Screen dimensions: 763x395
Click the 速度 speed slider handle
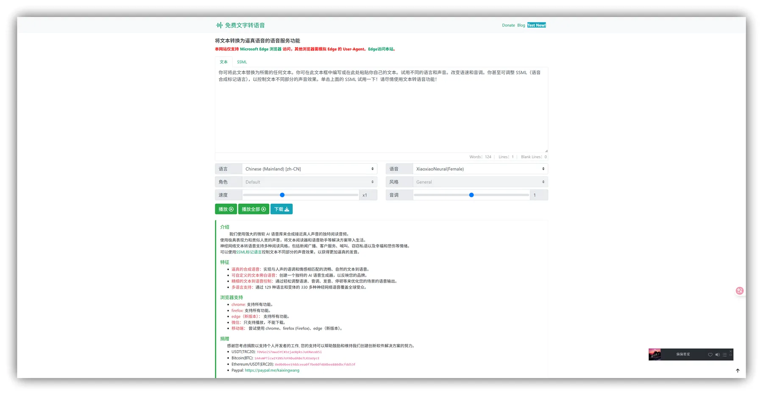click(x=282, y=195)
